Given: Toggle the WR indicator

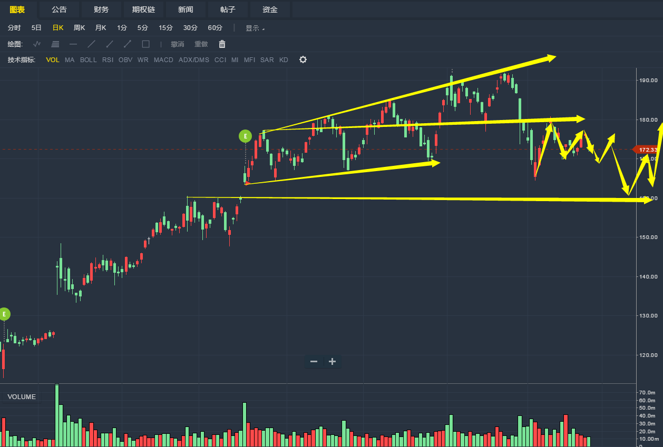Looking at the screenshot, I should click(143, 60).
